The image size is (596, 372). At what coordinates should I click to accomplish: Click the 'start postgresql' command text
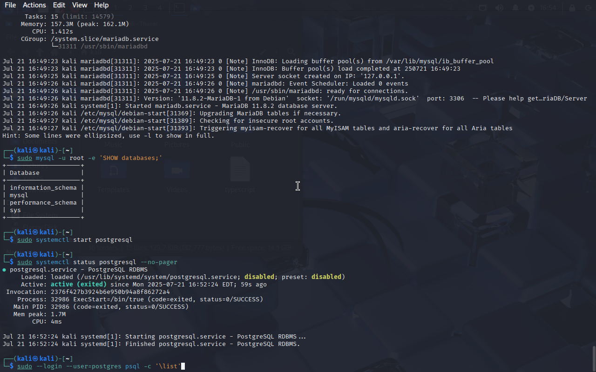click(103, 240)
